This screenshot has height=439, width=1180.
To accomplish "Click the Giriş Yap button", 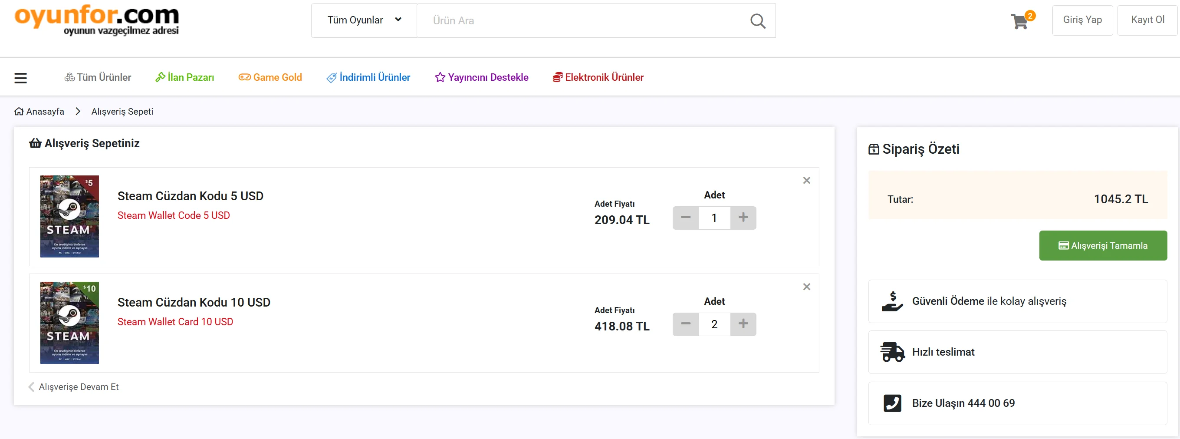I will (1082, 20).
